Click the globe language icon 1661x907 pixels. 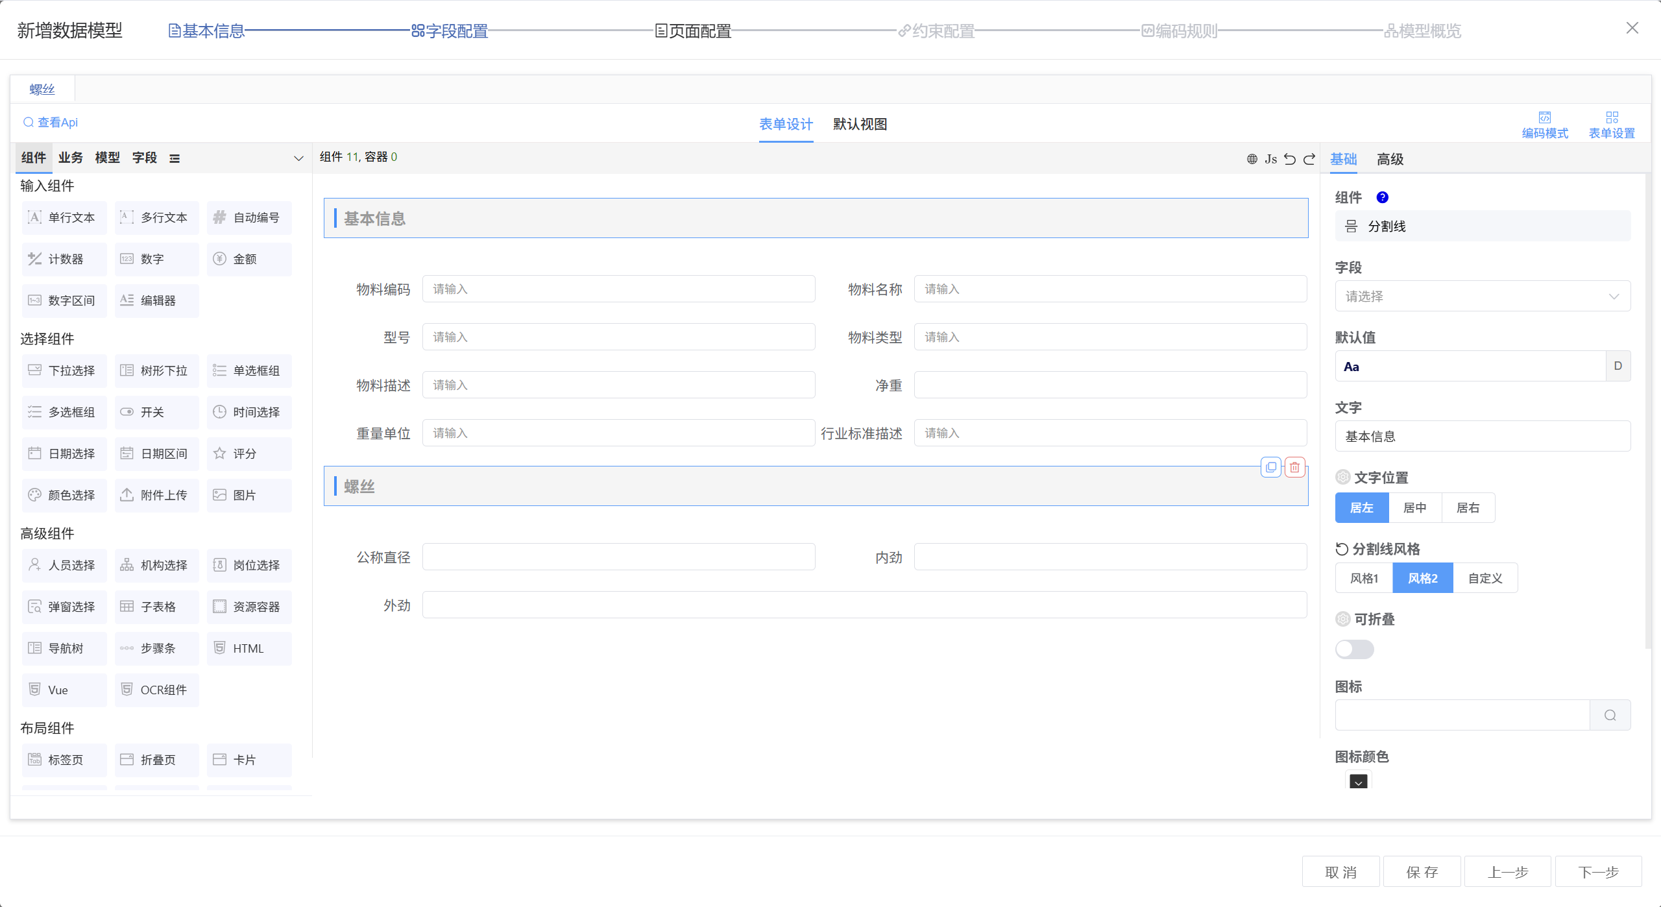click(x=1252, y=159)
